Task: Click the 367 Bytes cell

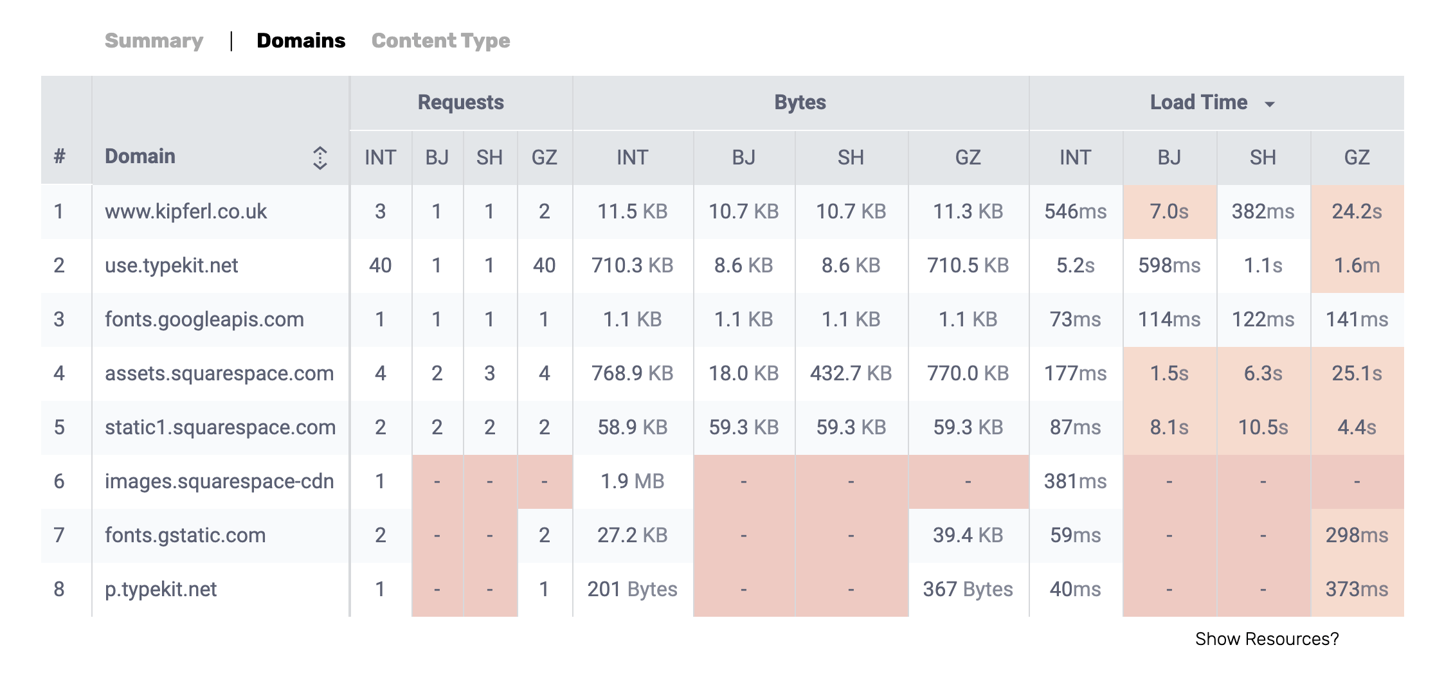Action: pos(968,589)
